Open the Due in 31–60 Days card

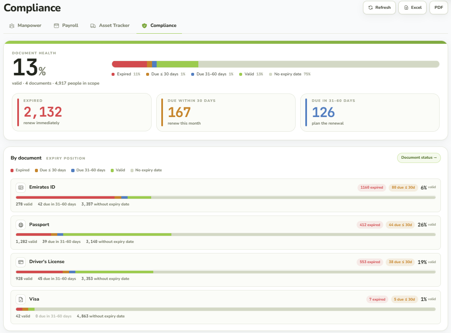(x=370, y=112)
